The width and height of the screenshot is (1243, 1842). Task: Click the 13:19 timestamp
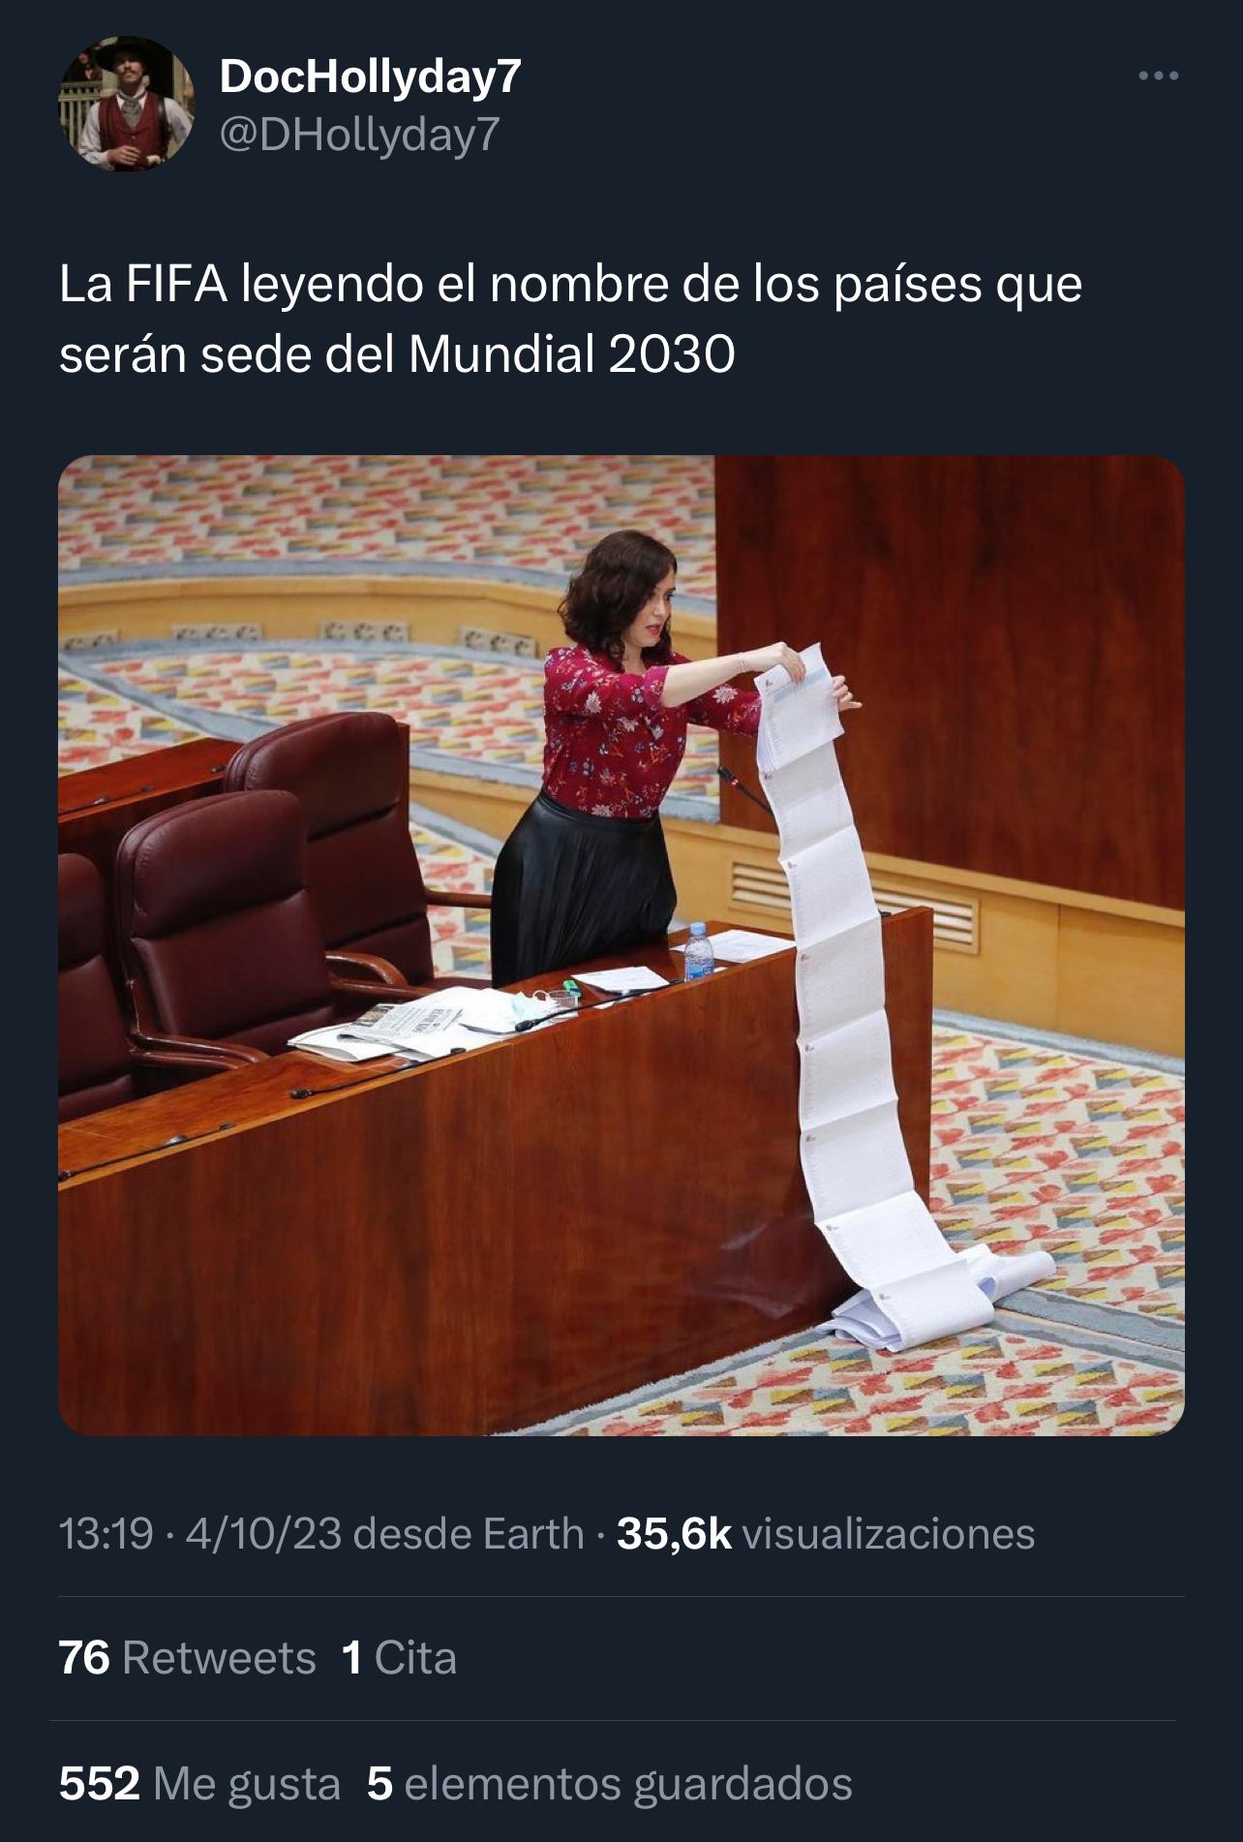[106, 1534]
